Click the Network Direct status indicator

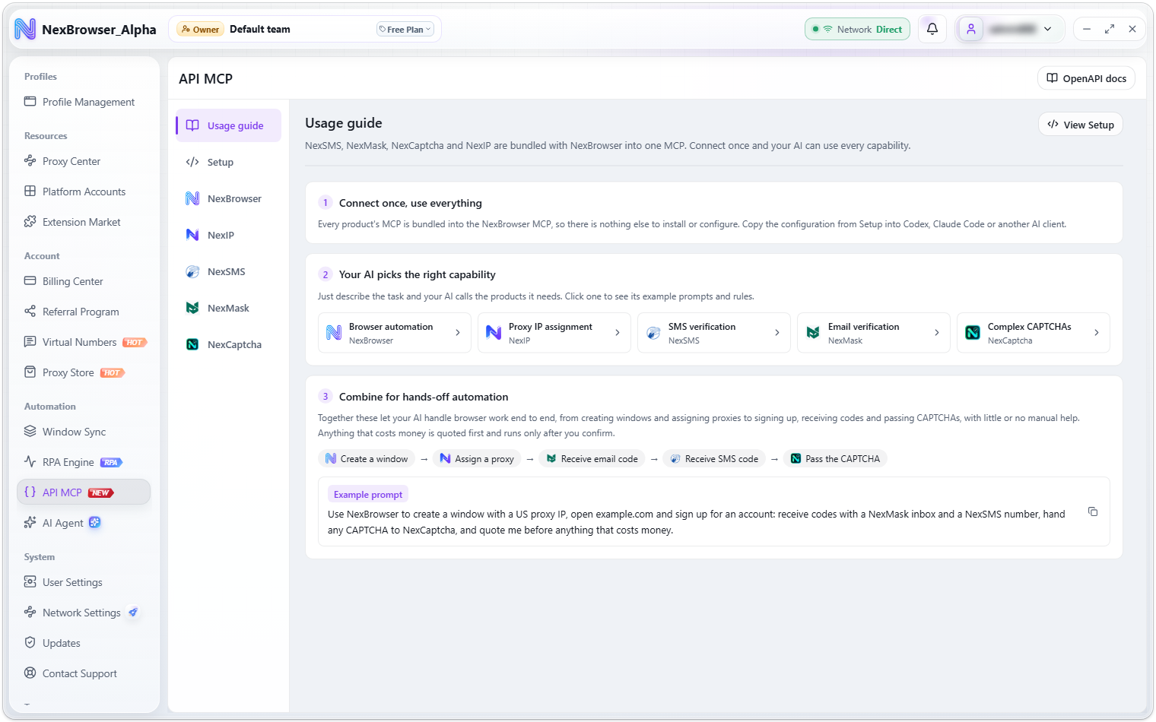pos(857,29)
